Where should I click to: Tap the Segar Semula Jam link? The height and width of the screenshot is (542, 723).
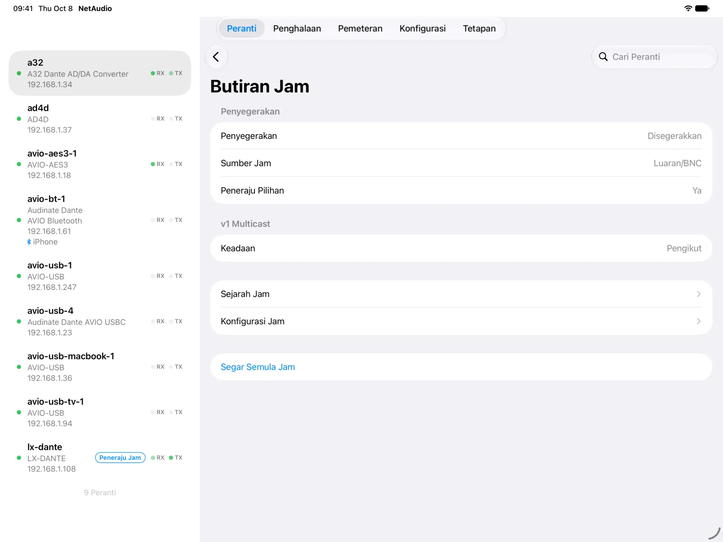(x=258, y=367)
